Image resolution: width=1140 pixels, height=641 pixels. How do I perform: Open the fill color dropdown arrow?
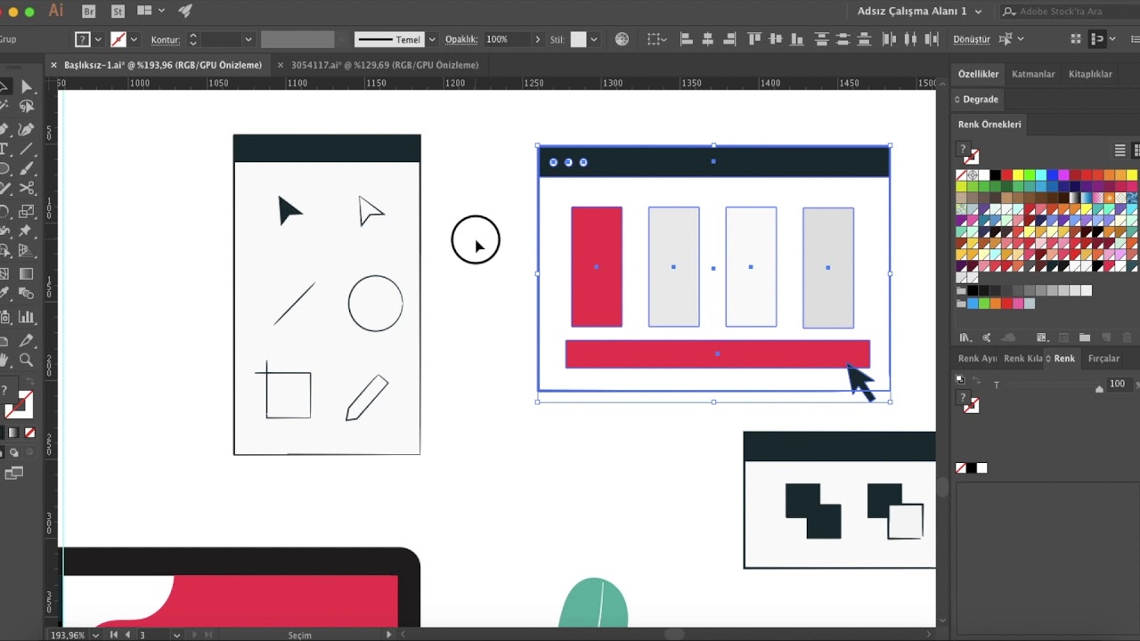point(97,40)
